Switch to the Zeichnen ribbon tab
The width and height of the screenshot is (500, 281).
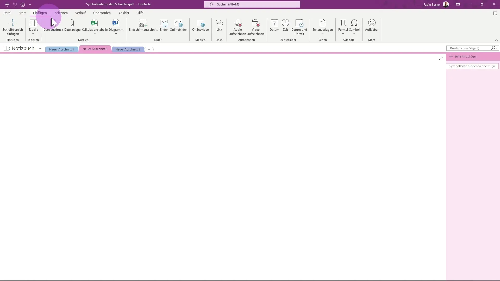click(61, 13)
